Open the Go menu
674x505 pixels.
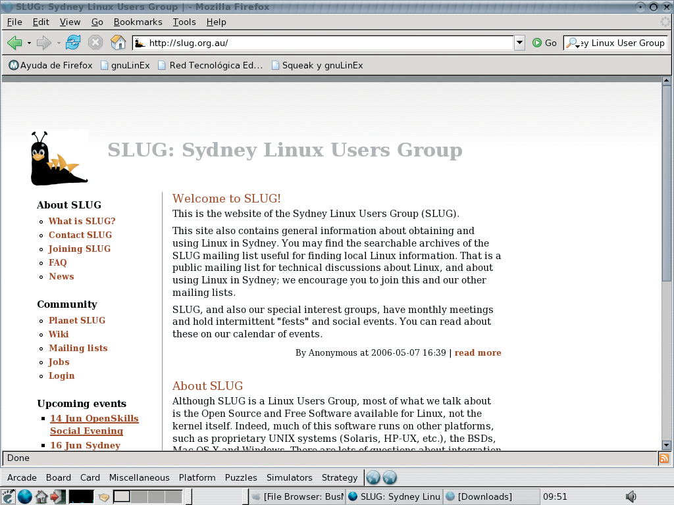(97, 22)
